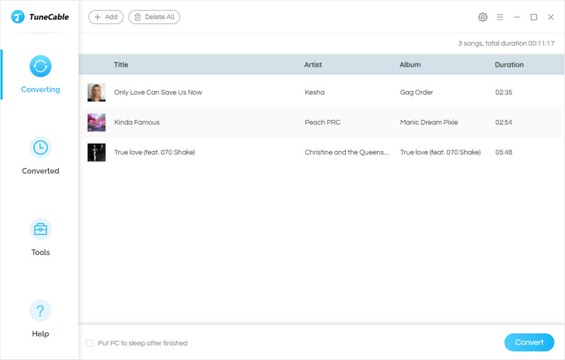Minimize the TuneCable window

pos(517,17)
